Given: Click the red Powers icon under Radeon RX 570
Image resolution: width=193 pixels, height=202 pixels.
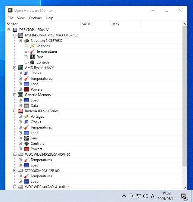Looking at the screenshot, I should (26, 149).
